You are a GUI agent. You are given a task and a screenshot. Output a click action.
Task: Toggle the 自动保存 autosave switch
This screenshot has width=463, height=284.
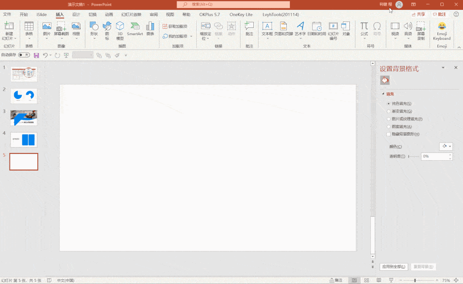pyautogui.click(x=24, y=55)
